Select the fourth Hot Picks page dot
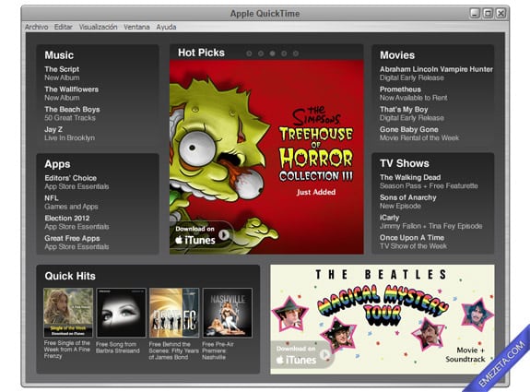 coord(284,53)
